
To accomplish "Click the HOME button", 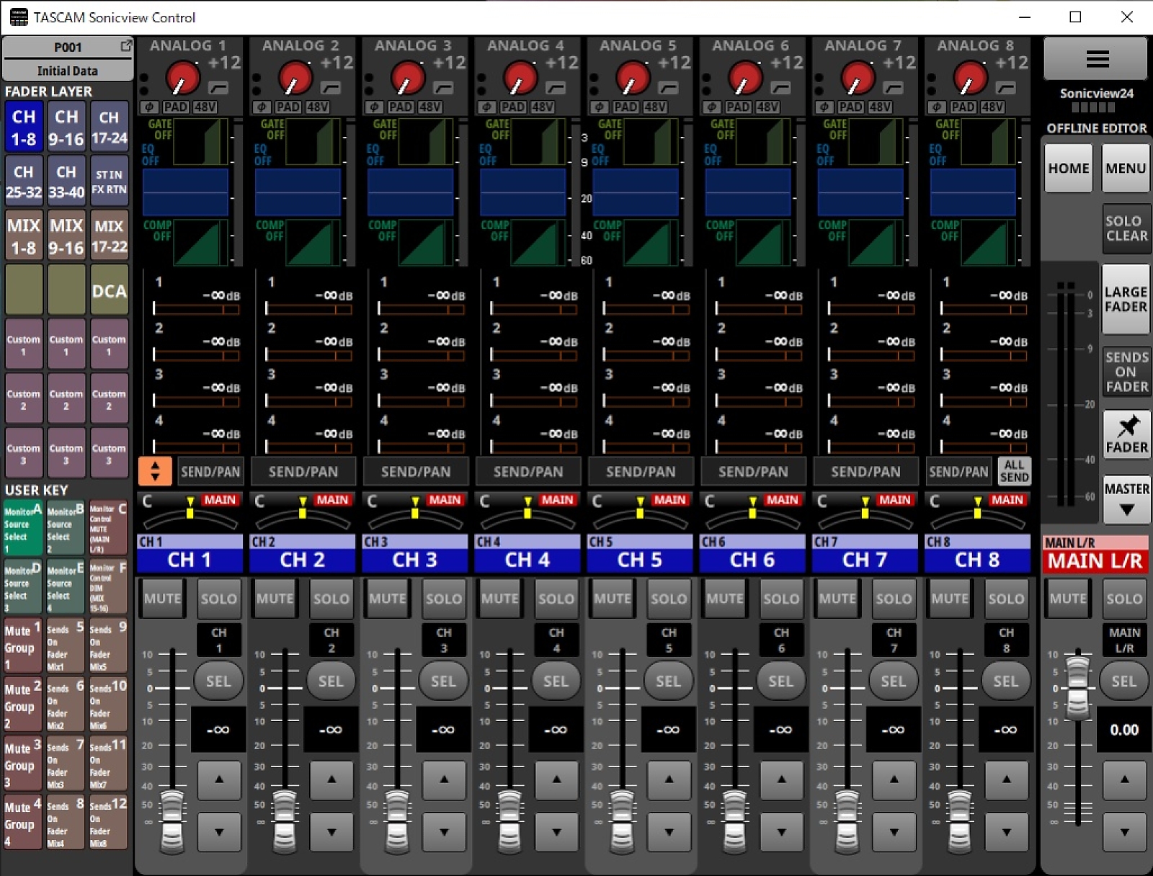I will point(1068,168).
